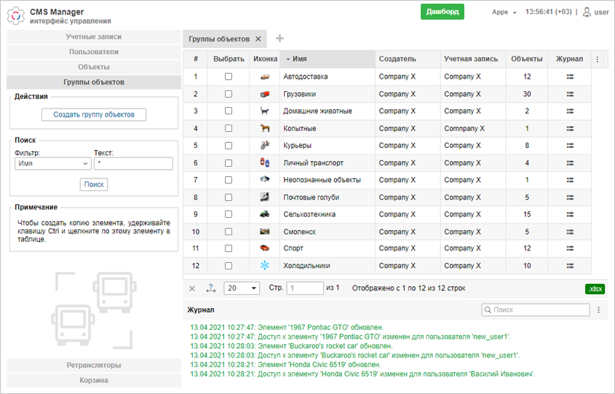Image resolution: width=615 pixels, height=394 pixels.
Task: Click the Создать группу объектов button
Action: point(94,114)
